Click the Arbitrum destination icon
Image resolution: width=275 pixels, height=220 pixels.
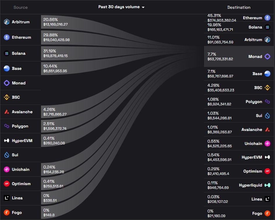coord(267,40)
